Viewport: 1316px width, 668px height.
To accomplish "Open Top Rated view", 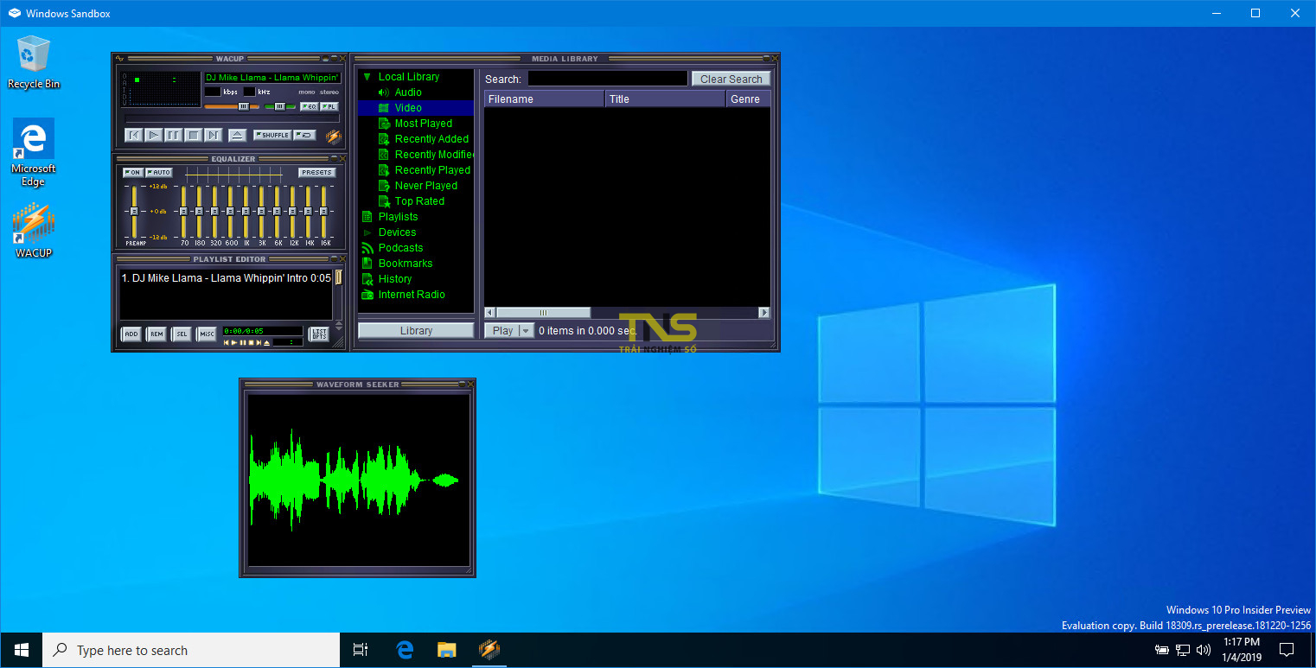I will tap(419, 201).
